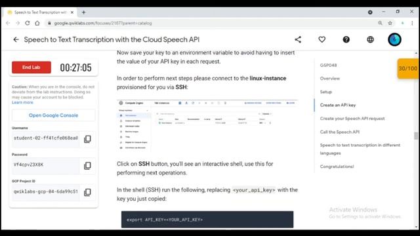
Task: Click the Chrome extension icon near menu
Action: [402, 24]
